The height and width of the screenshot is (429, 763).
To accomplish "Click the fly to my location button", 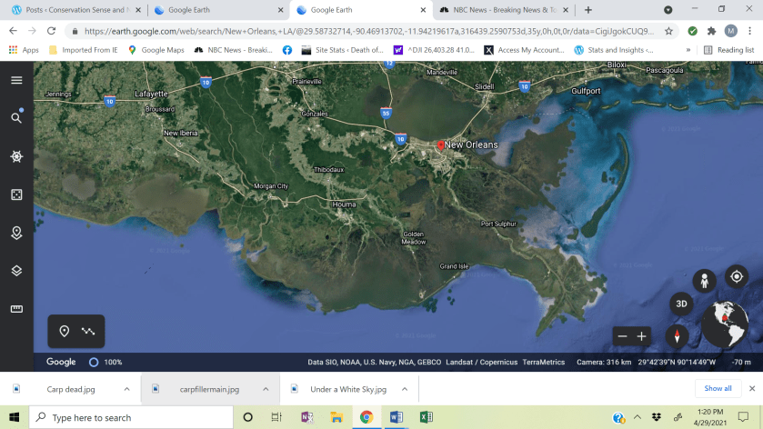I will (x=736, y=277).
